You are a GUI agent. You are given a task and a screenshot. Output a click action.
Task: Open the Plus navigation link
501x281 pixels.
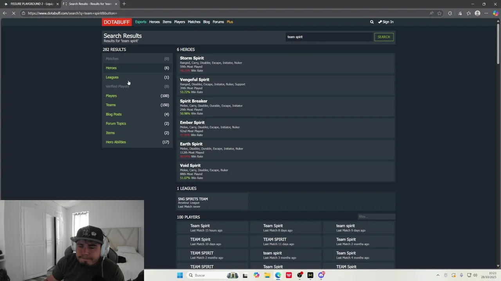click(x=230, y=22)
